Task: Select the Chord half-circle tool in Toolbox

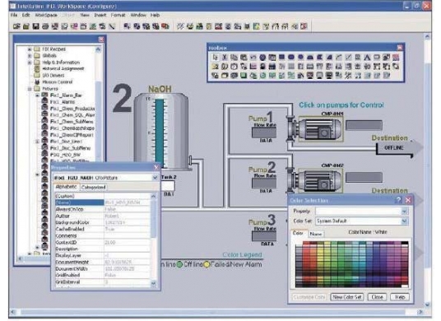Action: coord(310,58)
